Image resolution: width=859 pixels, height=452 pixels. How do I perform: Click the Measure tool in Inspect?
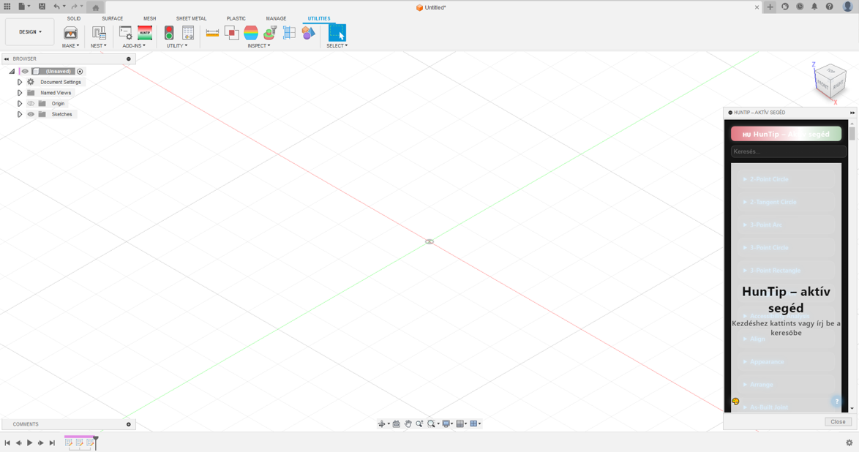point(212,33)
